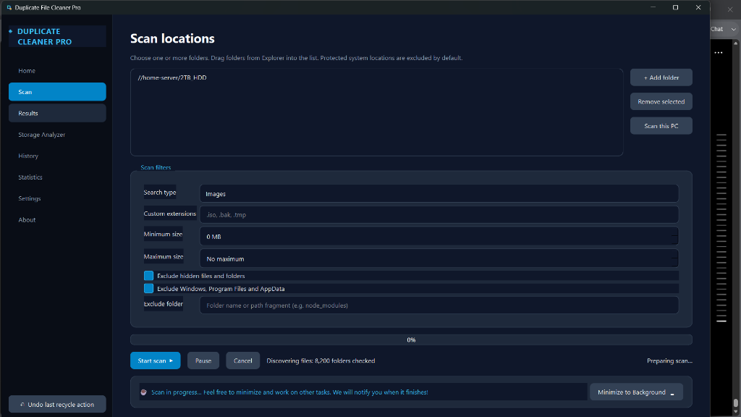Viewport: 741px width, 417px height.
Task: Open the Search type dropdown showing Images
Action: 439,193
